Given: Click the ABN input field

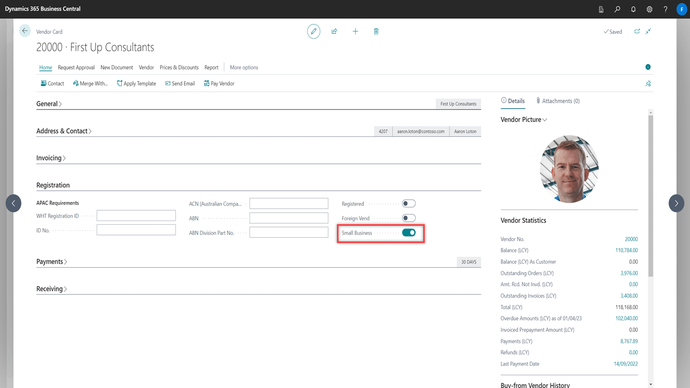Looking at the screenshot, I should tap(289, 218).
